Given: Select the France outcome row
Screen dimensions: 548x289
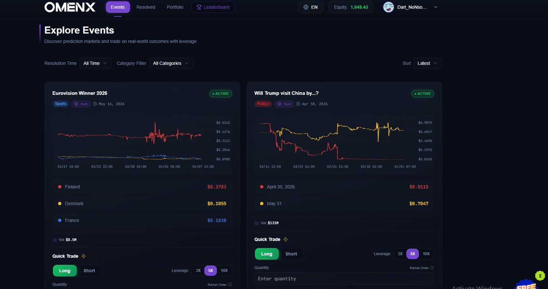Looking at the screenshot, I should [x=142, y=221].
